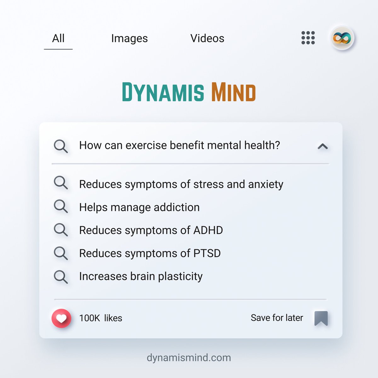The height and width of the screenshot is (378, 378).
Task: Click the search query How can exercise benefit mental health
Action: (180, 145)
